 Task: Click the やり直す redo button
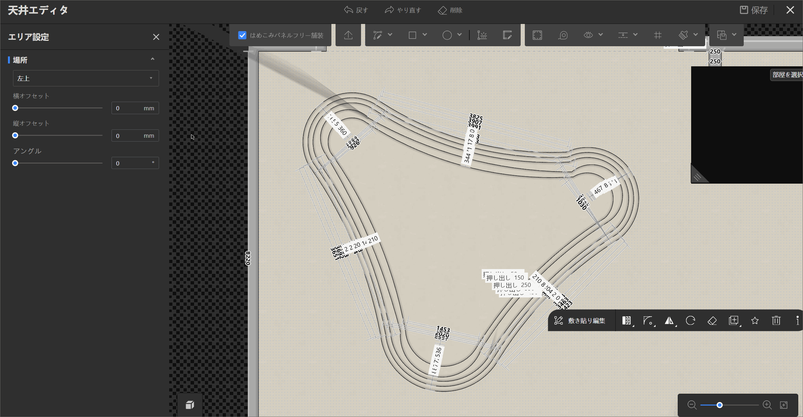point(403,10)
